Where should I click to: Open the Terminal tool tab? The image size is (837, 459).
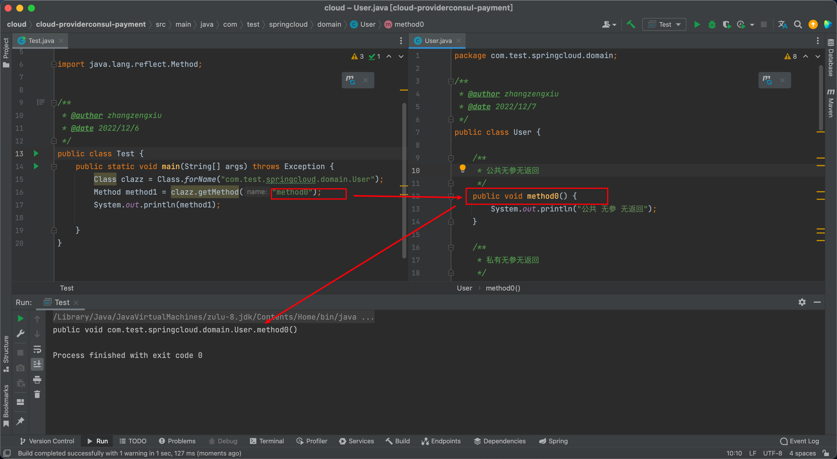pyautogui.click(x=267, y=441)
